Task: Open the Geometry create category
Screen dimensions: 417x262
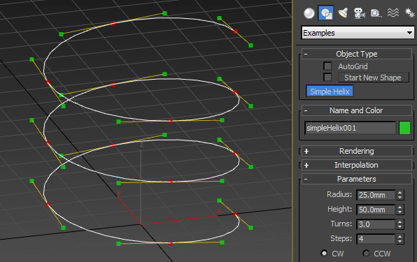Action: (309, 13)
